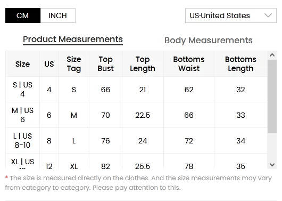Click the Top Bust column header

point(105,64)
